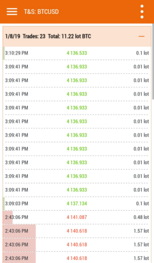Viewport: 154px width, 263px height.
Task: Select the 3:10:29 PM trade row
Action: [x=77, y=53]
